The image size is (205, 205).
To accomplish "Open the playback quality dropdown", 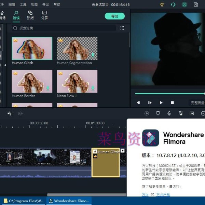I will [x=197, y=102].
